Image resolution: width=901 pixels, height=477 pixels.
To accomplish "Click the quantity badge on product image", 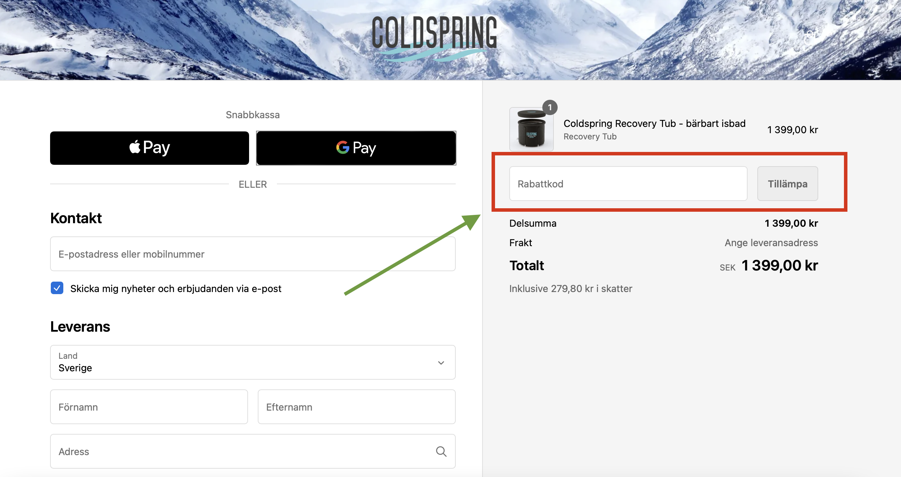I will pos(550,108).
